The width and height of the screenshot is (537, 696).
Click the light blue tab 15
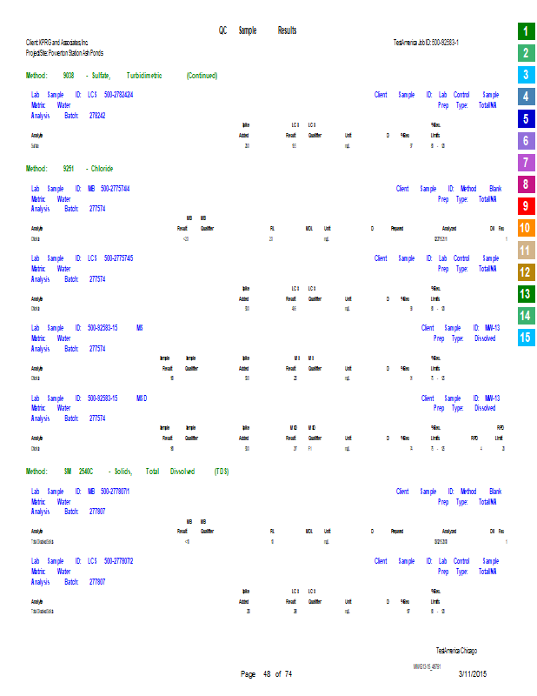click(525, 338)
